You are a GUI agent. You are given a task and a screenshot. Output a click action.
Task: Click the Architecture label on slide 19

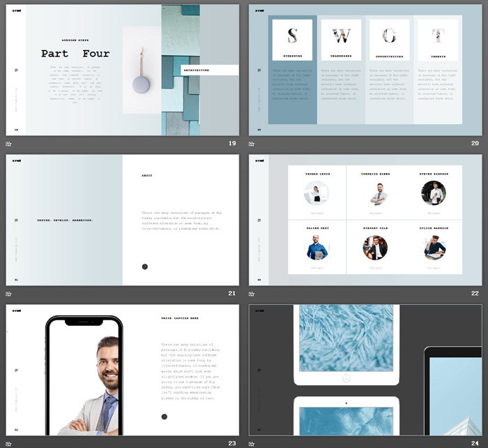pos(209,70)
